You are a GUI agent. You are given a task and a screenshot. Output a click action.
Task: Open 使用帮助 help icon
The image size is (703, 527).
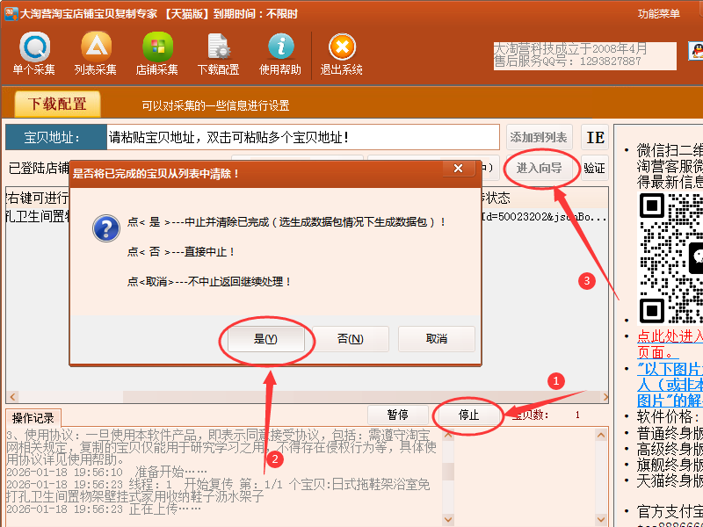coord(280,53)
